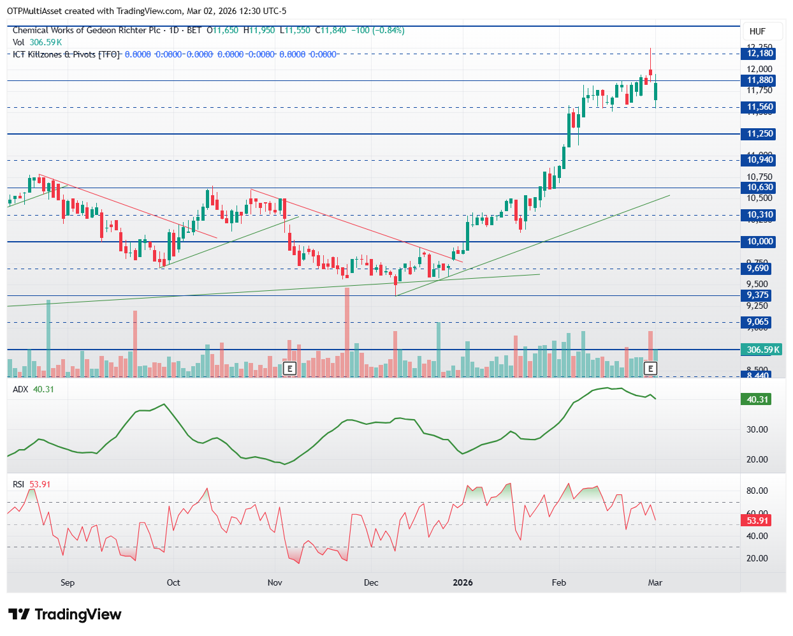Screen dimensions: 793x636
Task: Open the HUF currency selector
Action: point(757,31)
